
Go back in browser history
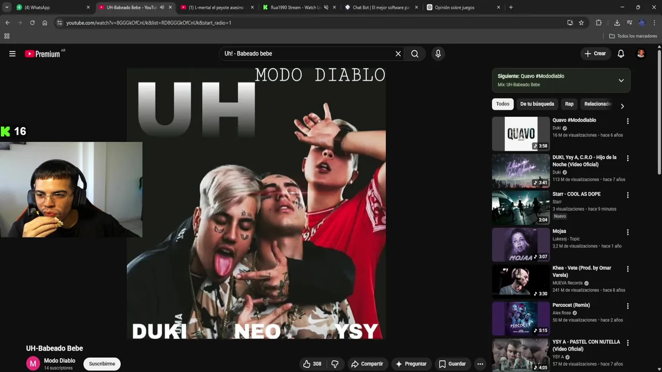7,23
